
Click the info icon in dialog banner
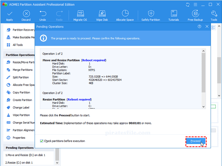(43, 38)
